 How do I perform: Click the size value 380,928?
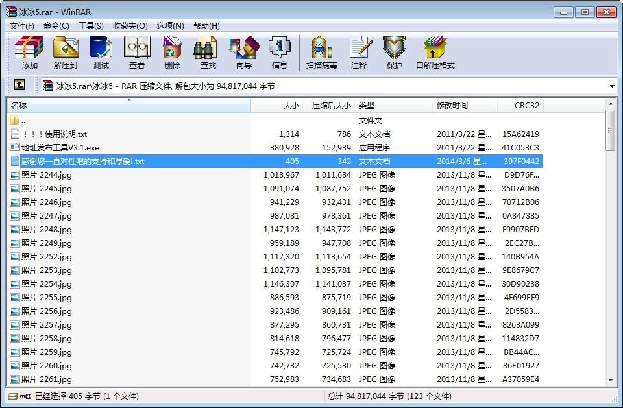[x=284, y=148]
